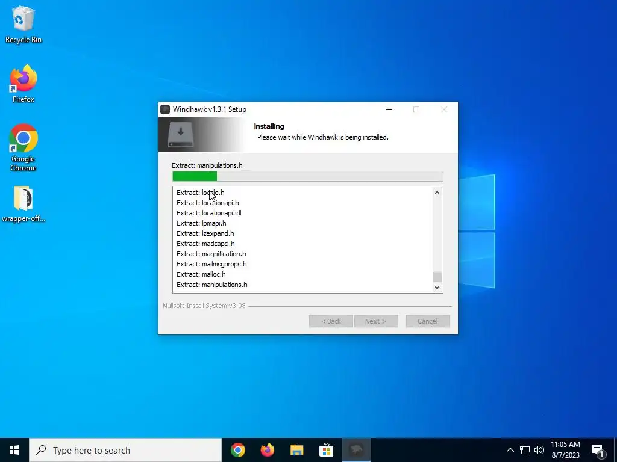Click the disabled Next button
The image size is (617, 462).
(376, 321)
